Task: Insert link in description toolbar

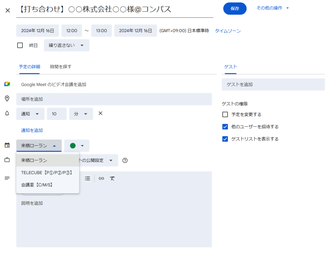Action: click(101, 178)
